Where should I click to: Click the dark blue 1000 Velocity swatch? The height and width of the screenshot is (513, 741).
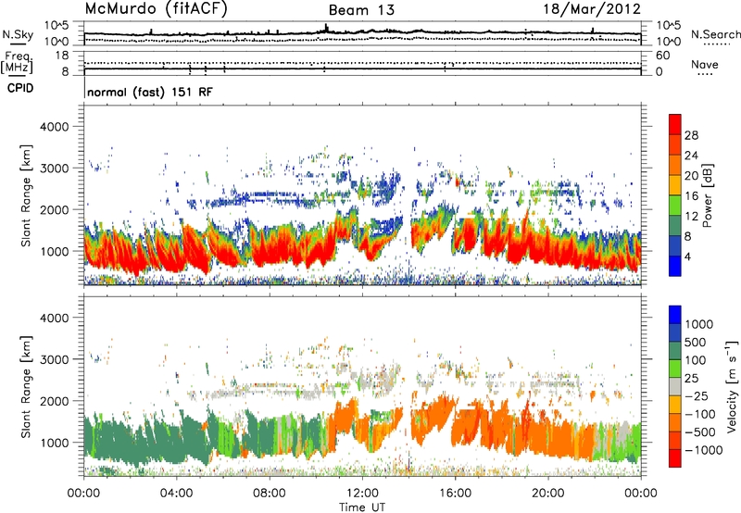675,315
